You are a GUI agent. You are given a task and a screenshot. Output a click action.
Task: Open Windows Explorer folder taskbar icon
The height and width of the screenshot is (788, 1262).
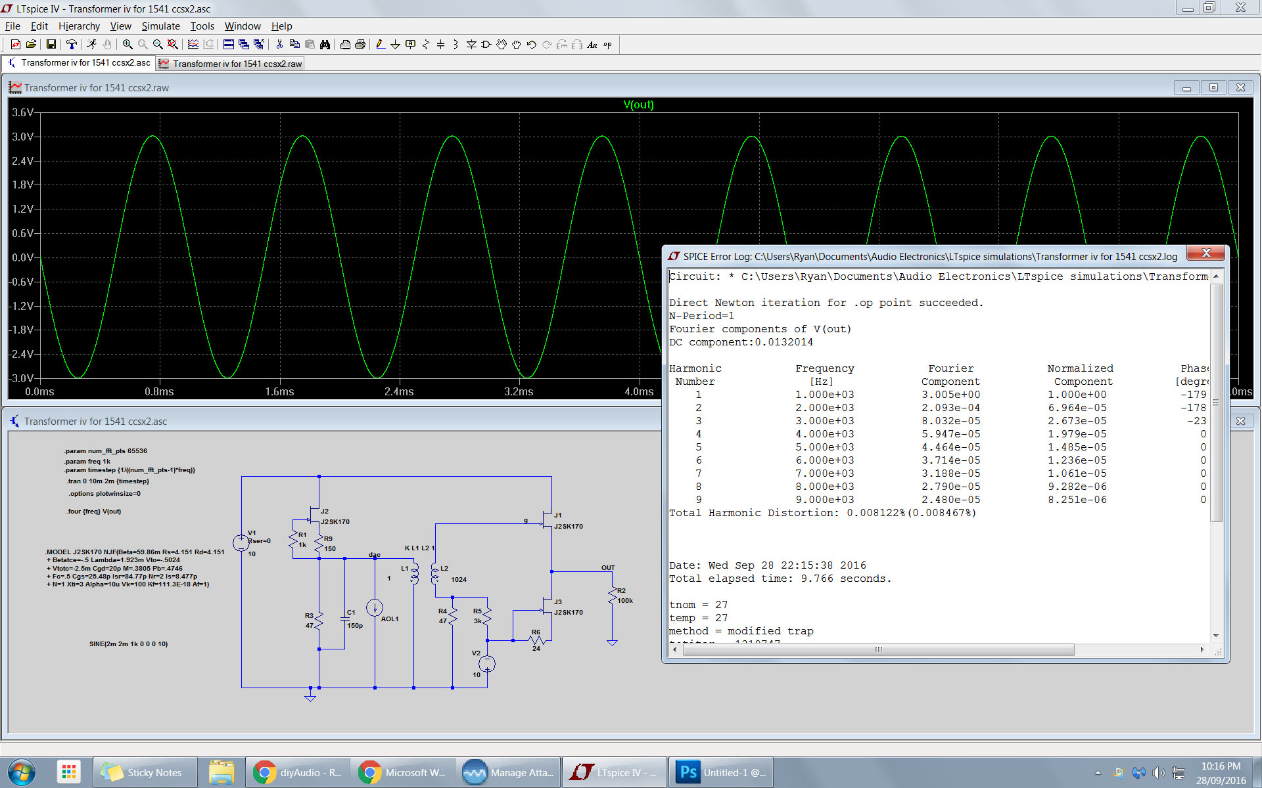pos(222,772)
